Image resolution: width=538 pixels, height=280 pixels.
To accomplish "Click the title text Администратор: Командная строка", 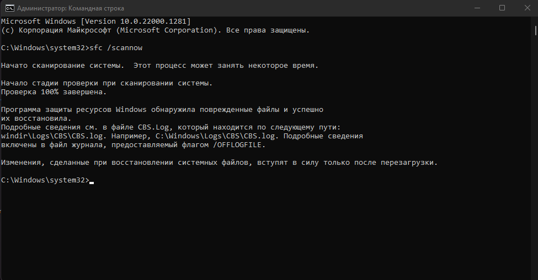I will (70, 8).
